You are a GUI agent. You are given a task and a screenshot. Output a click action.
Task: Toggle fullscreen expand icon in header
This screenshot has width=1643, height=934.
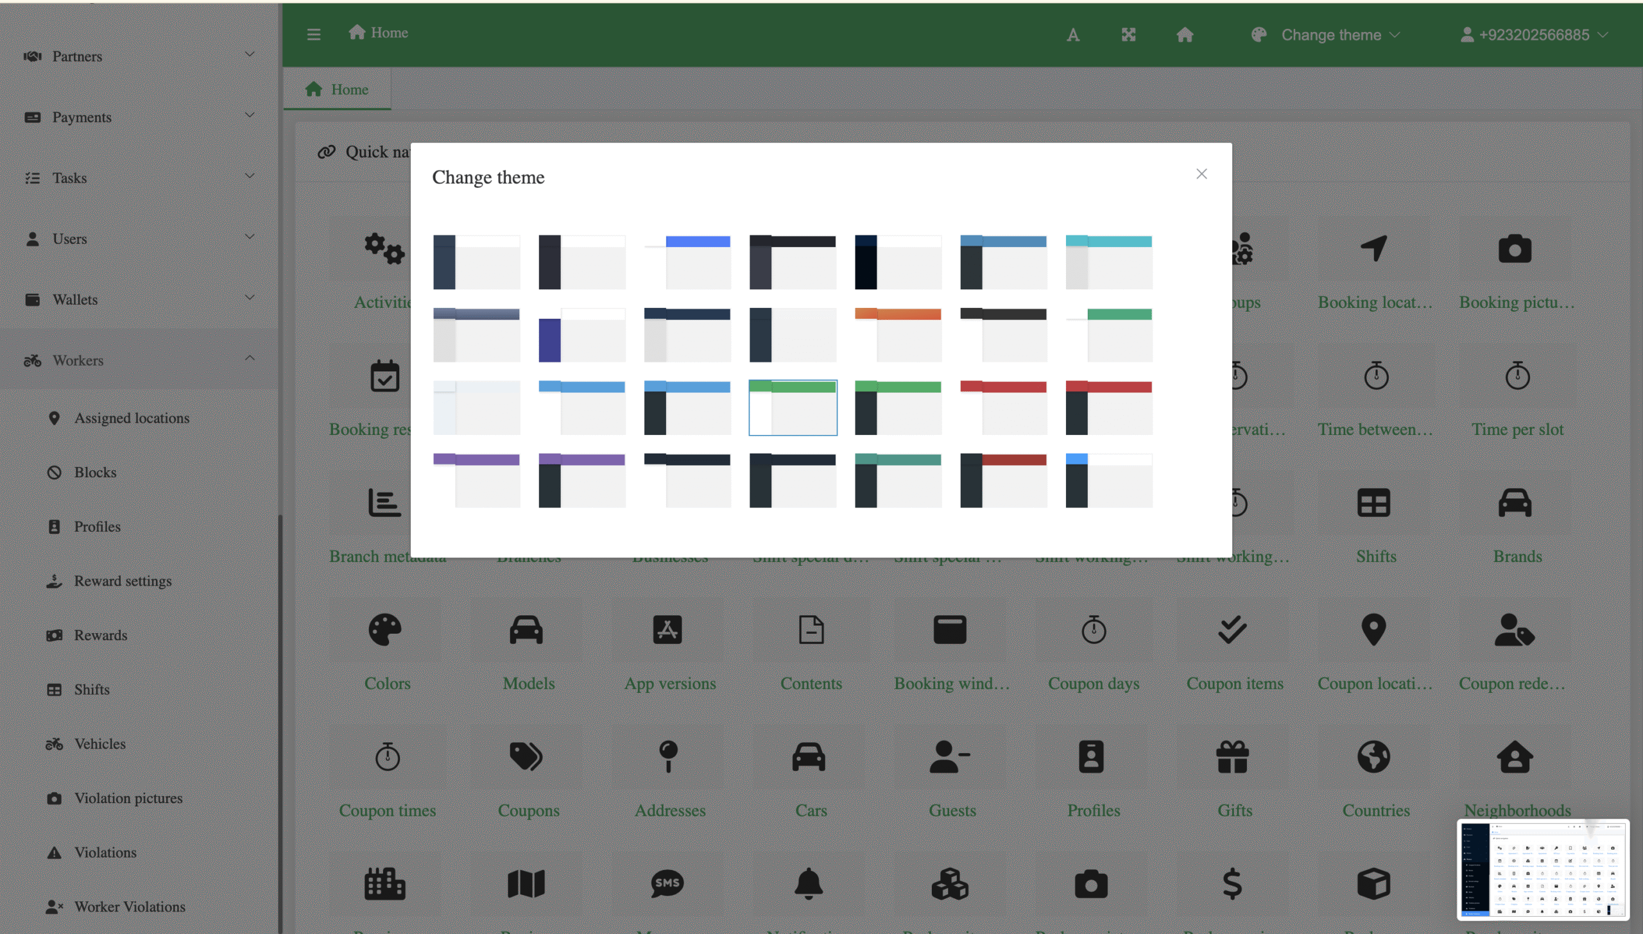(x=1128, y=35)
